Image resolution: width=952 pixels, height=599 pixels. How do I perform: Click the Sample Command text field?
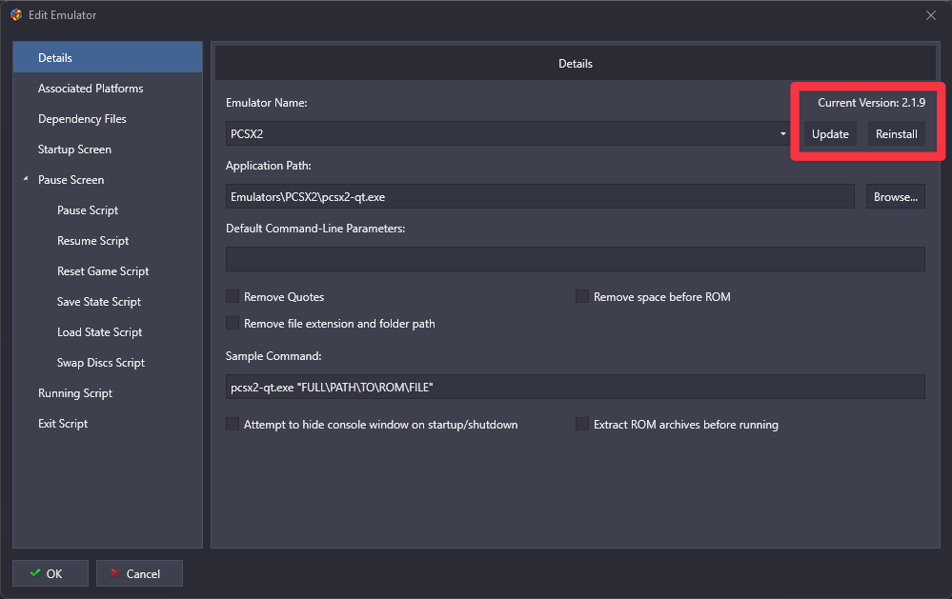(575, 388)
